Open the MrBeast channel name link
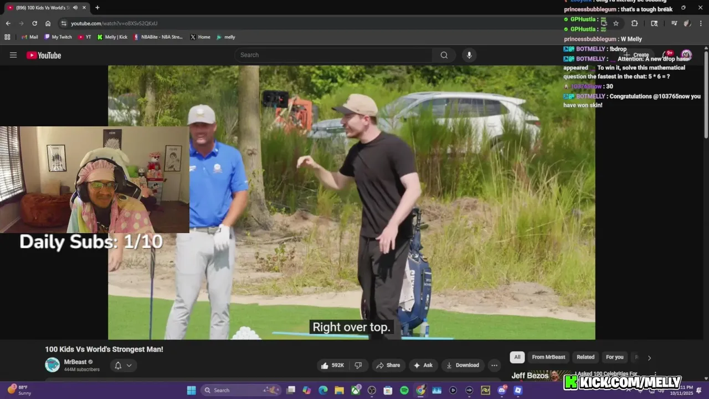 [x=75, y=362]
